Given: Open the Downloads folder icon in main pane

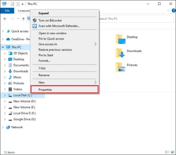Looking at the screenshot, I should [x=120, y=53].
